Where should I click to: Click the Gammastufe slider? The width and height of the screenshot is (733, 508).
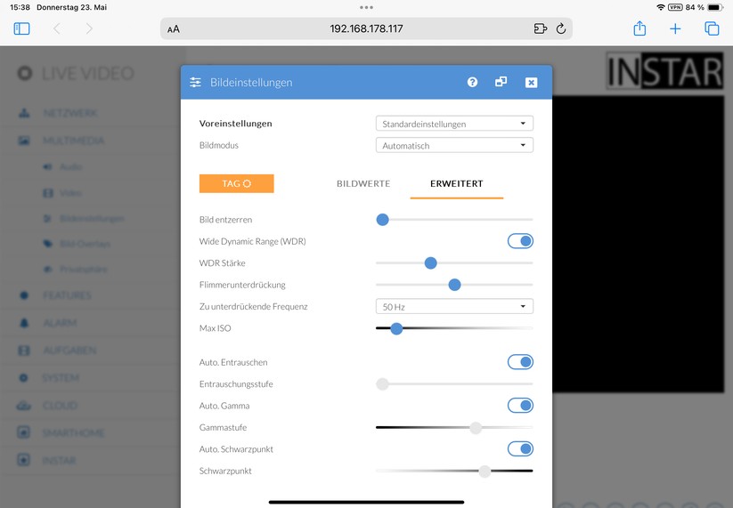tap(454, 427)
